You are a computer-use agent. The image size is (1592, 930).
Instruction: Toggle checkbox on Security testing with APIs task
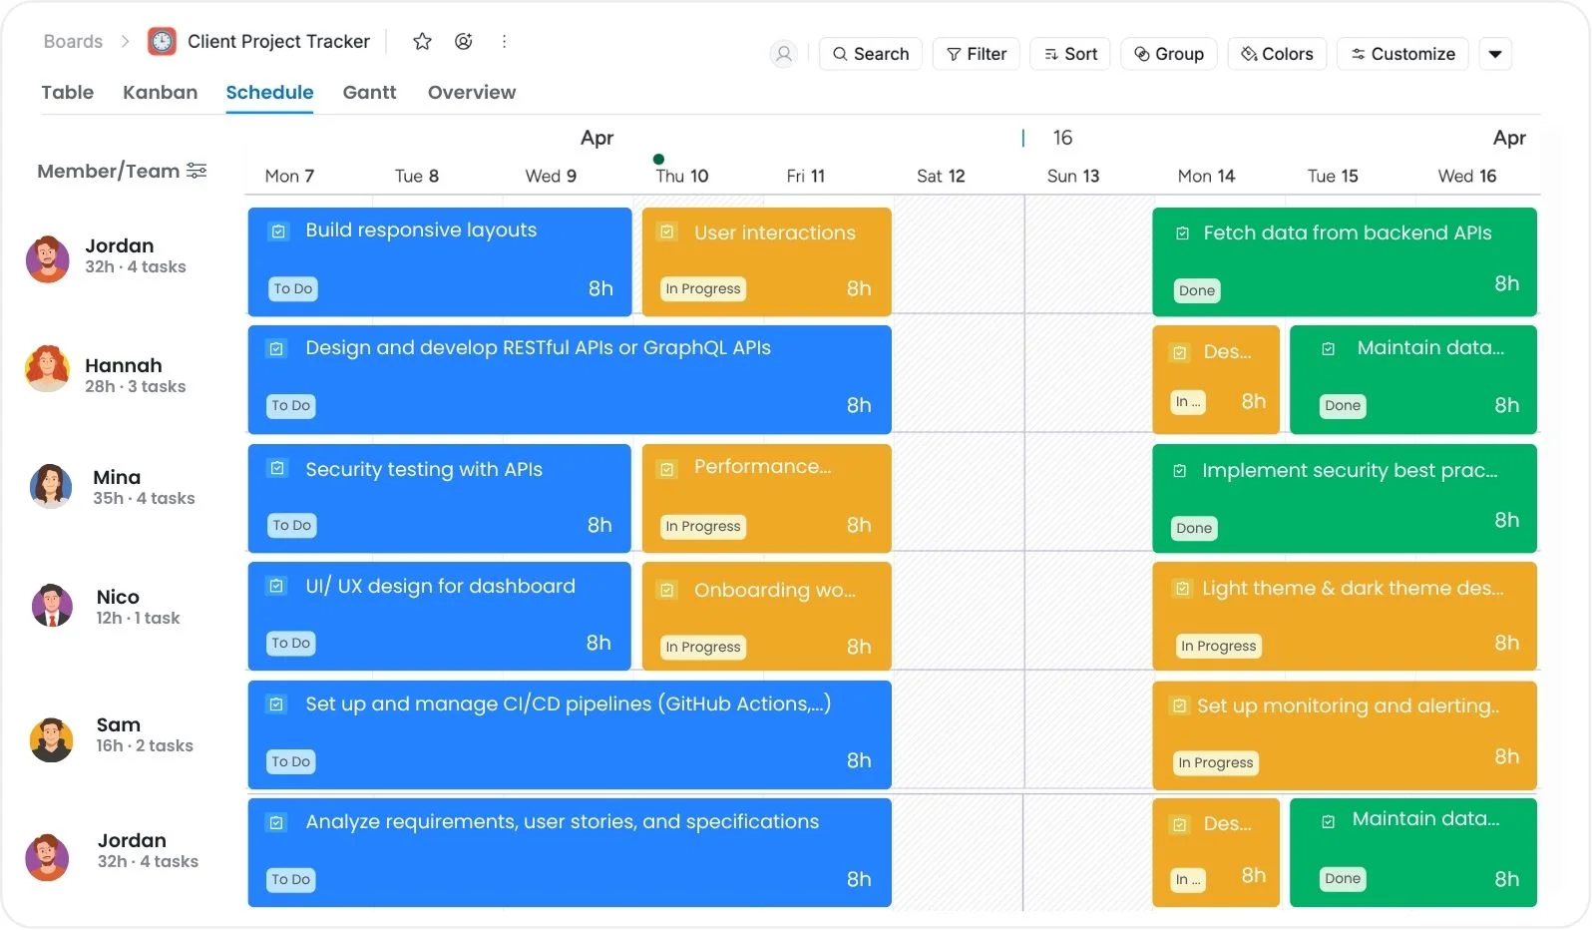[278, 469]
